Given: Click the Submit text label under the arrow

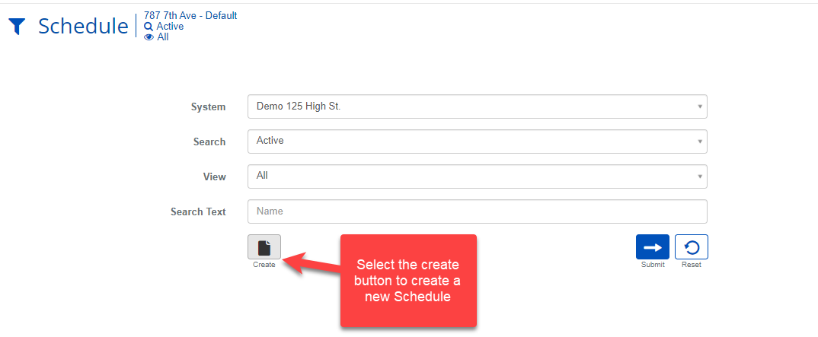Looking at the screenshot, I should click(653, 265).
